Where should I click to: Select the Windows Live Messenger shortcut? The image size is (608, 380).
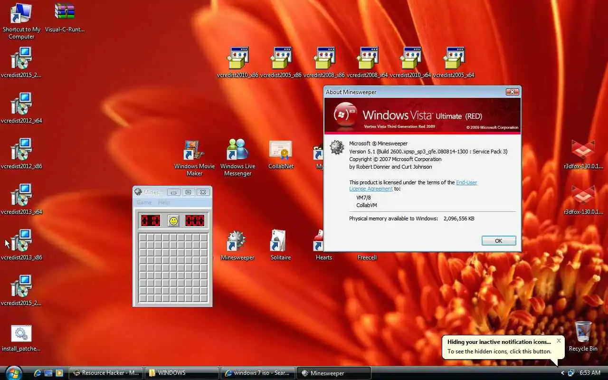pos(237,158)
